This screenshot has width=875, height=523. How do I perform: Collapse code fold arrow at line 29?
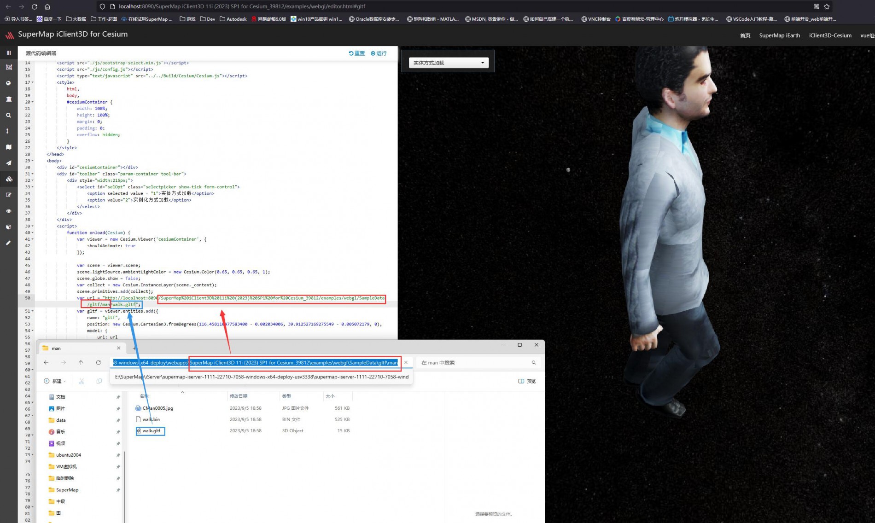32,161
